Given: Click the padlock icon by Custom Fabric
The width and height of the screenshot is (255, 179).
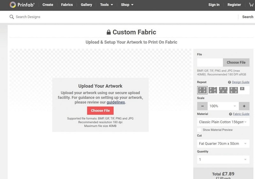Looking at the screenshot, I should (x=109, y=32).
